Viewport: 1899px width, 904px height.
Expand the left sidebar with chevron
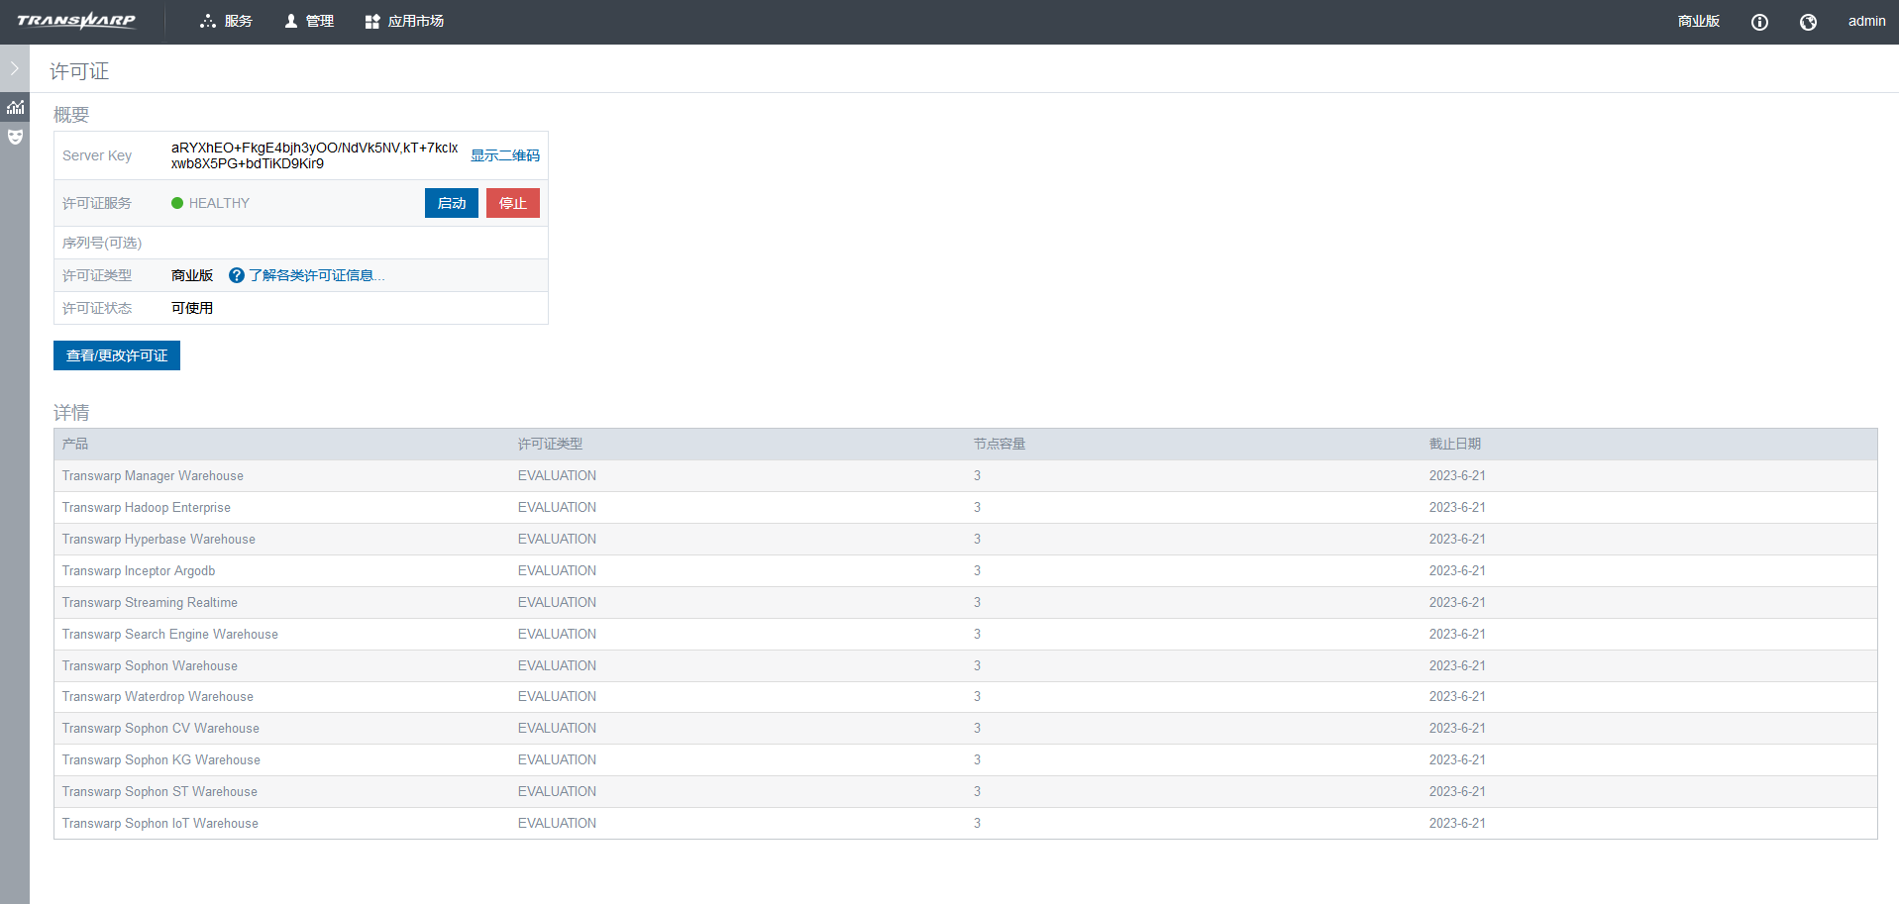(x=15, y=68)
